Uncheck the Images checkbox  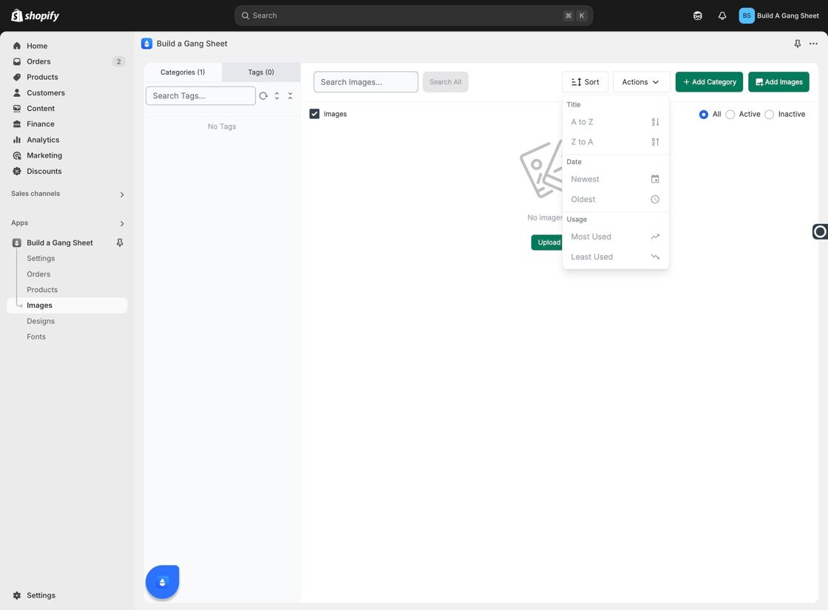(315, 114)
